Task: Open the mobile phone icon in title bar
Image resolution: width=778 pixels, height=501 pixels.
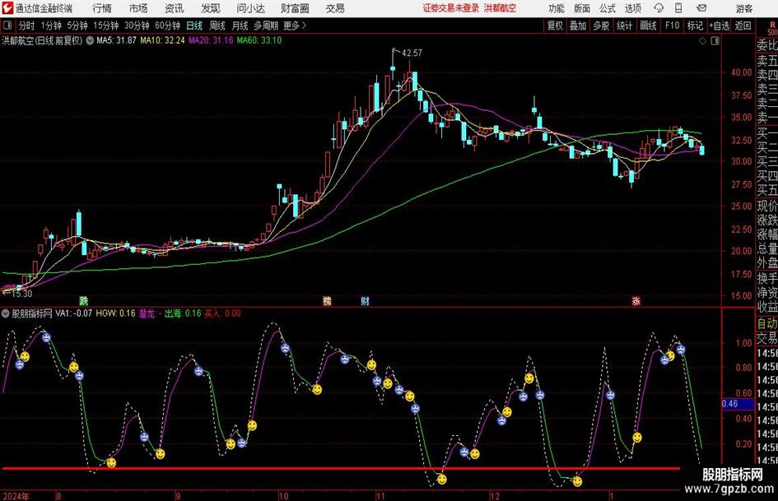Action: pos(678,8)
